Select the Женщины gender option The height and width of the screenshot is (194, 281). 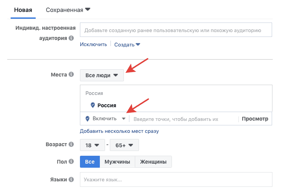point(153,162)
